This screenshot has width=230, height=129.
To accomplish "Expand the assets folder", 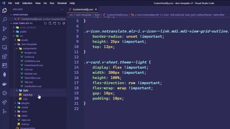I will coord(15,40).
